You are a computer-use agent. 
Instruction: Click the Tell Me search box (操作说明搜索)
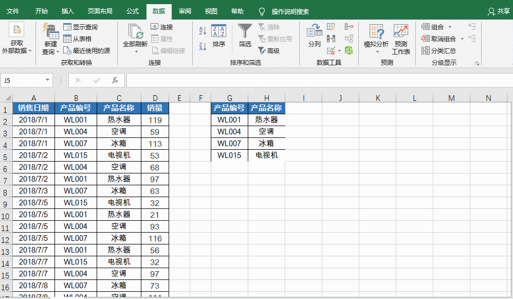click(x=290, y=12)
